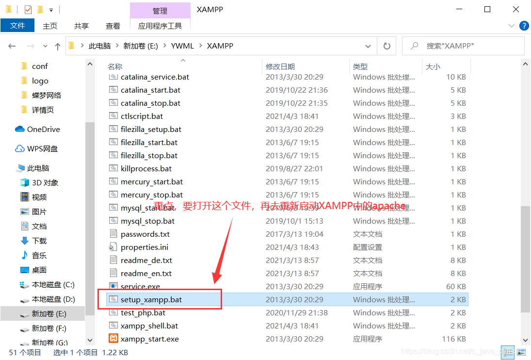Open the 文件 menu tab
Image resolution: width=531 pixels, height=360 pixels.
point(17,25)
